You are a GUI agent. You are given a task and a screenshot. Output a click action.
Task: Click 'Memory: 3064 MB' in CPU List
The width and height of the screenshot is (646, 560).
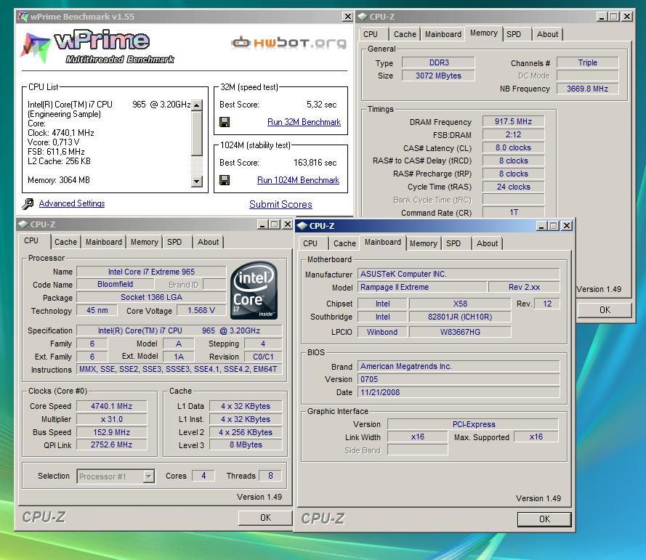(59, 180)
